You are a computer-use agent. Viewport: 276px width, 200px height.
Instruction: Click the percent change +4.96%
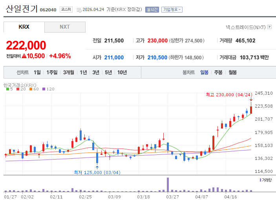[60, 56]
